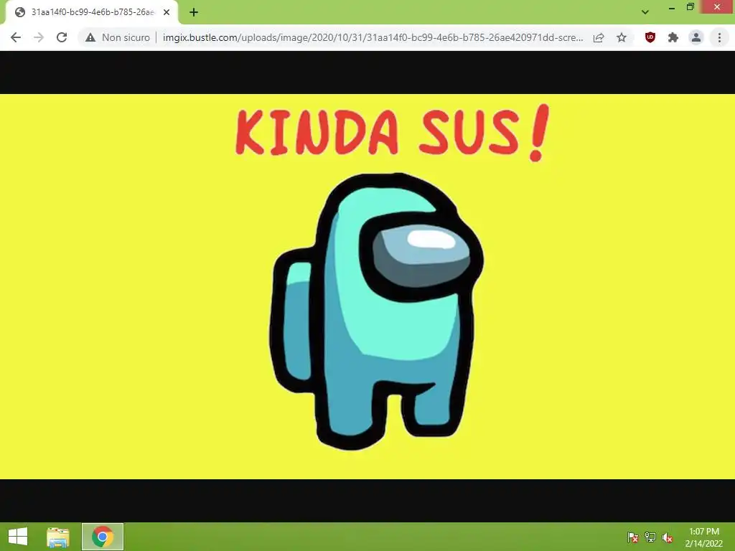Bookmark this page with the star icon

[622, 37]
